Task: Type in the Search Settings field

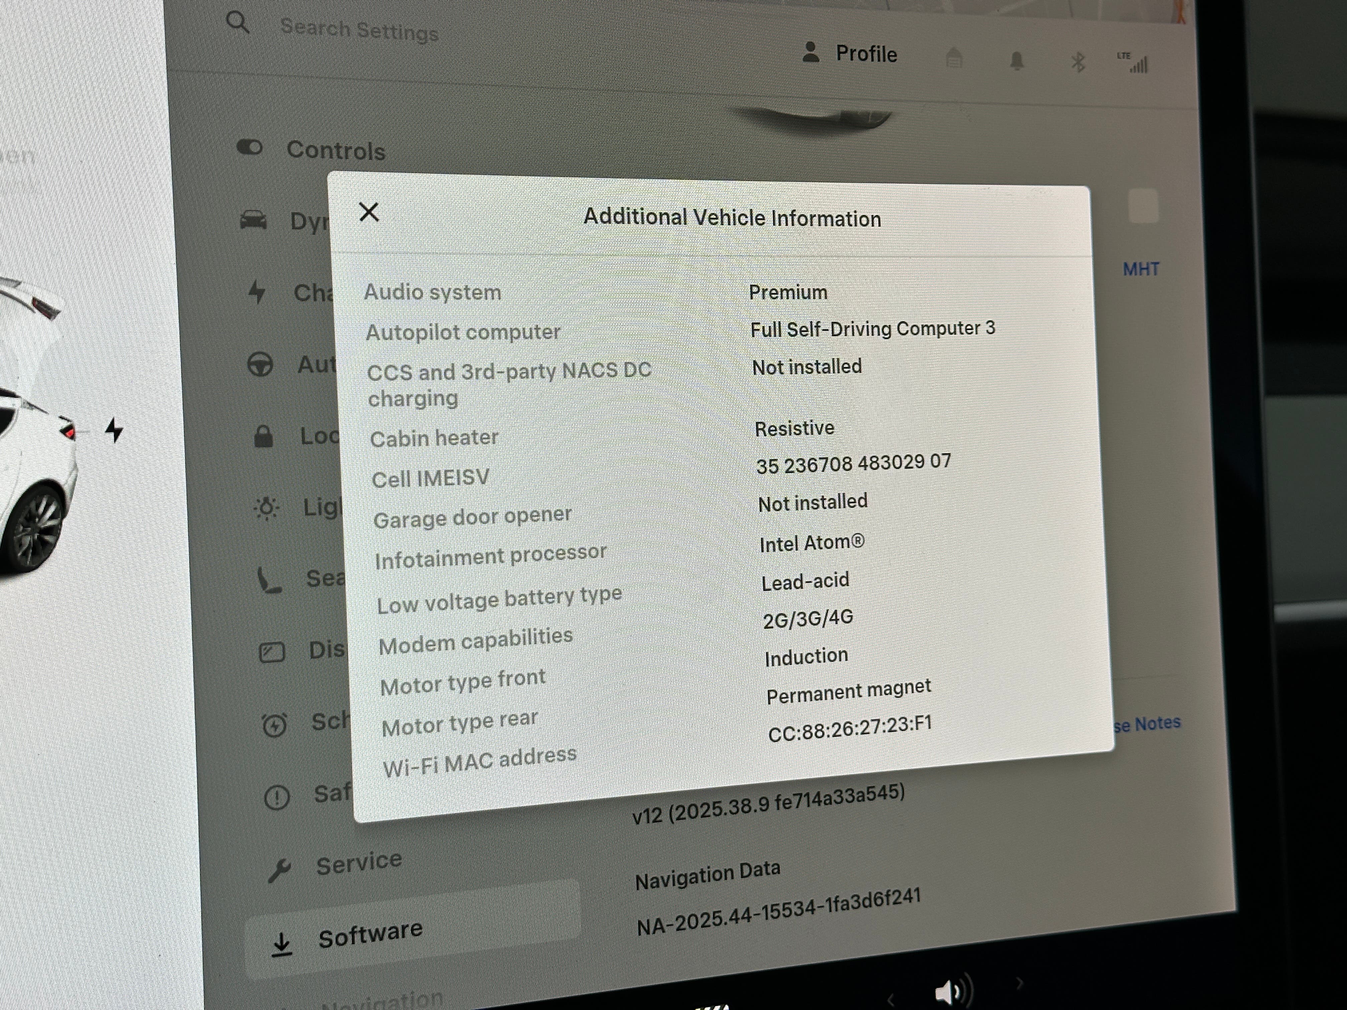Action: pos(359,30)
